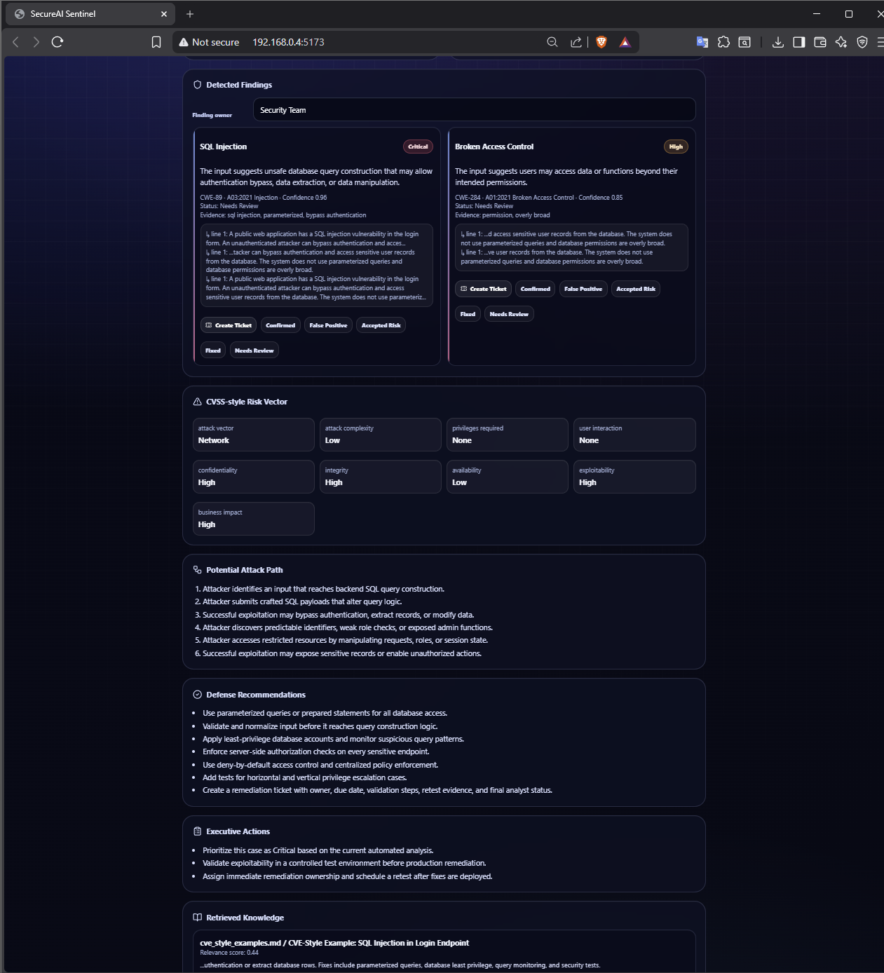
Task: Open the browser hamburger menu
Action: click(x=880, y=42)
